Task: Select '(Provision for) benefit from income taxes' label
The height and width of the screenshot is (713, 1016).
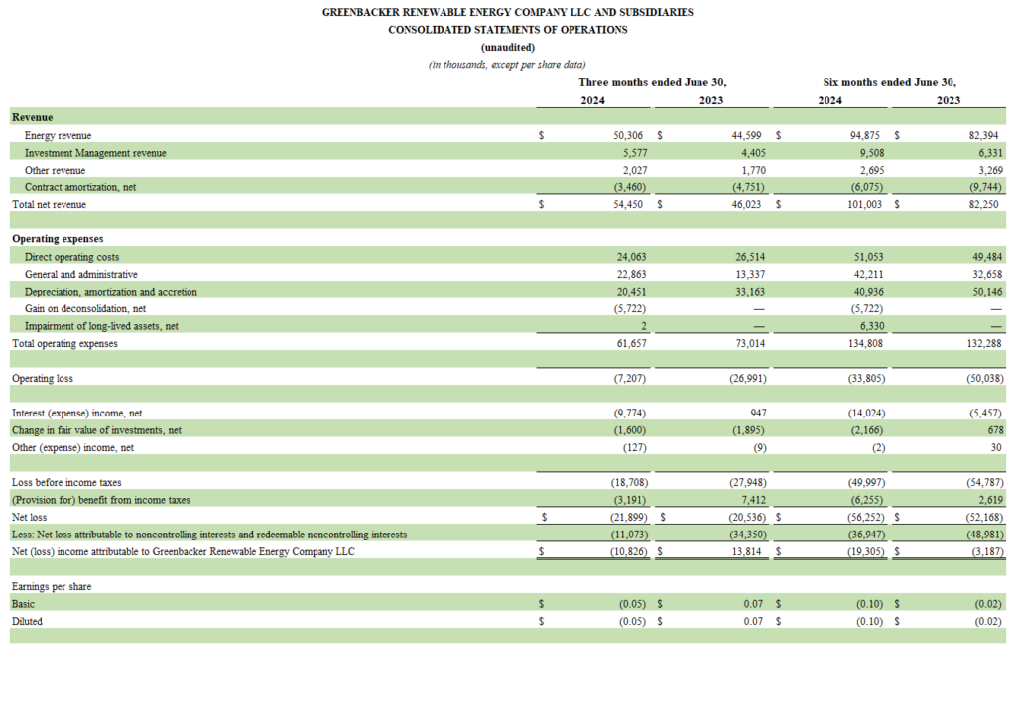Action: pos(101,501)
